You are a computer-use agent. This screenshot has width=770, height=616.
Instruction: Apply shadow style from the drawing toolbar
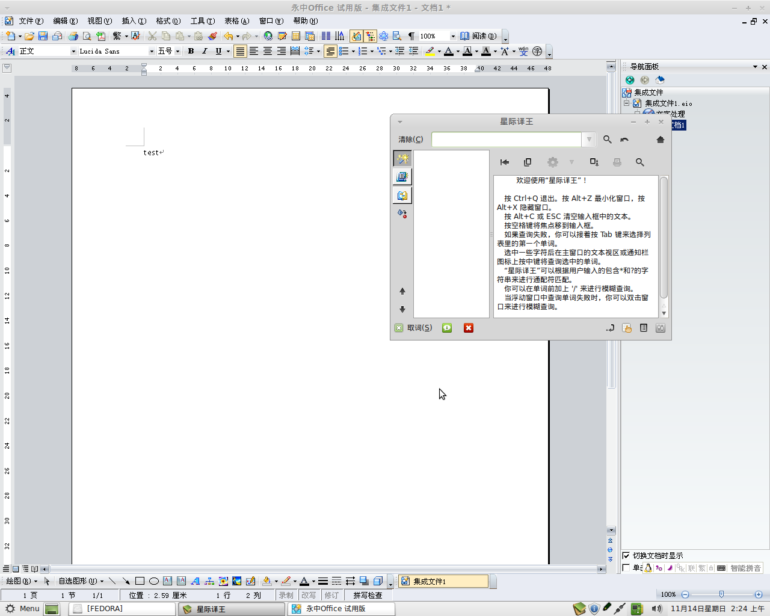click(364, 581)
